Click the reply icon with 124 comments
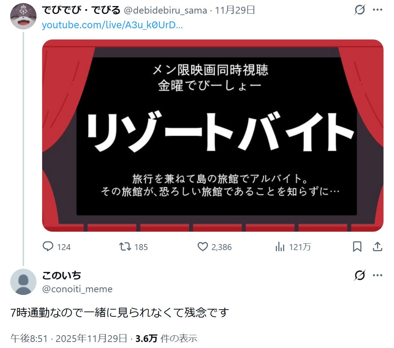This screenshot has width=394, height=348. 48,246
